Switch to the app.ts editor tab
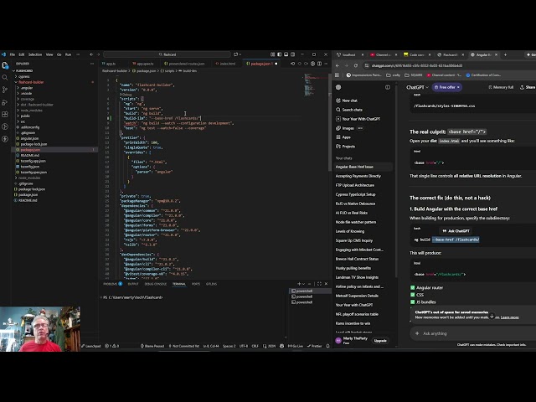Viewport: 536px width, 402px height. tap(110, 64)
